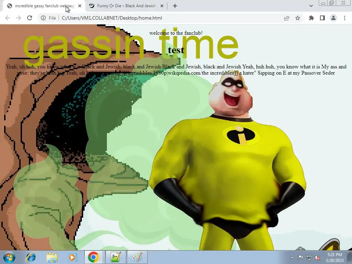Open the Extensions puzzle icon
The width and height of the screenshot is (352, 264).
coord(311,18)
